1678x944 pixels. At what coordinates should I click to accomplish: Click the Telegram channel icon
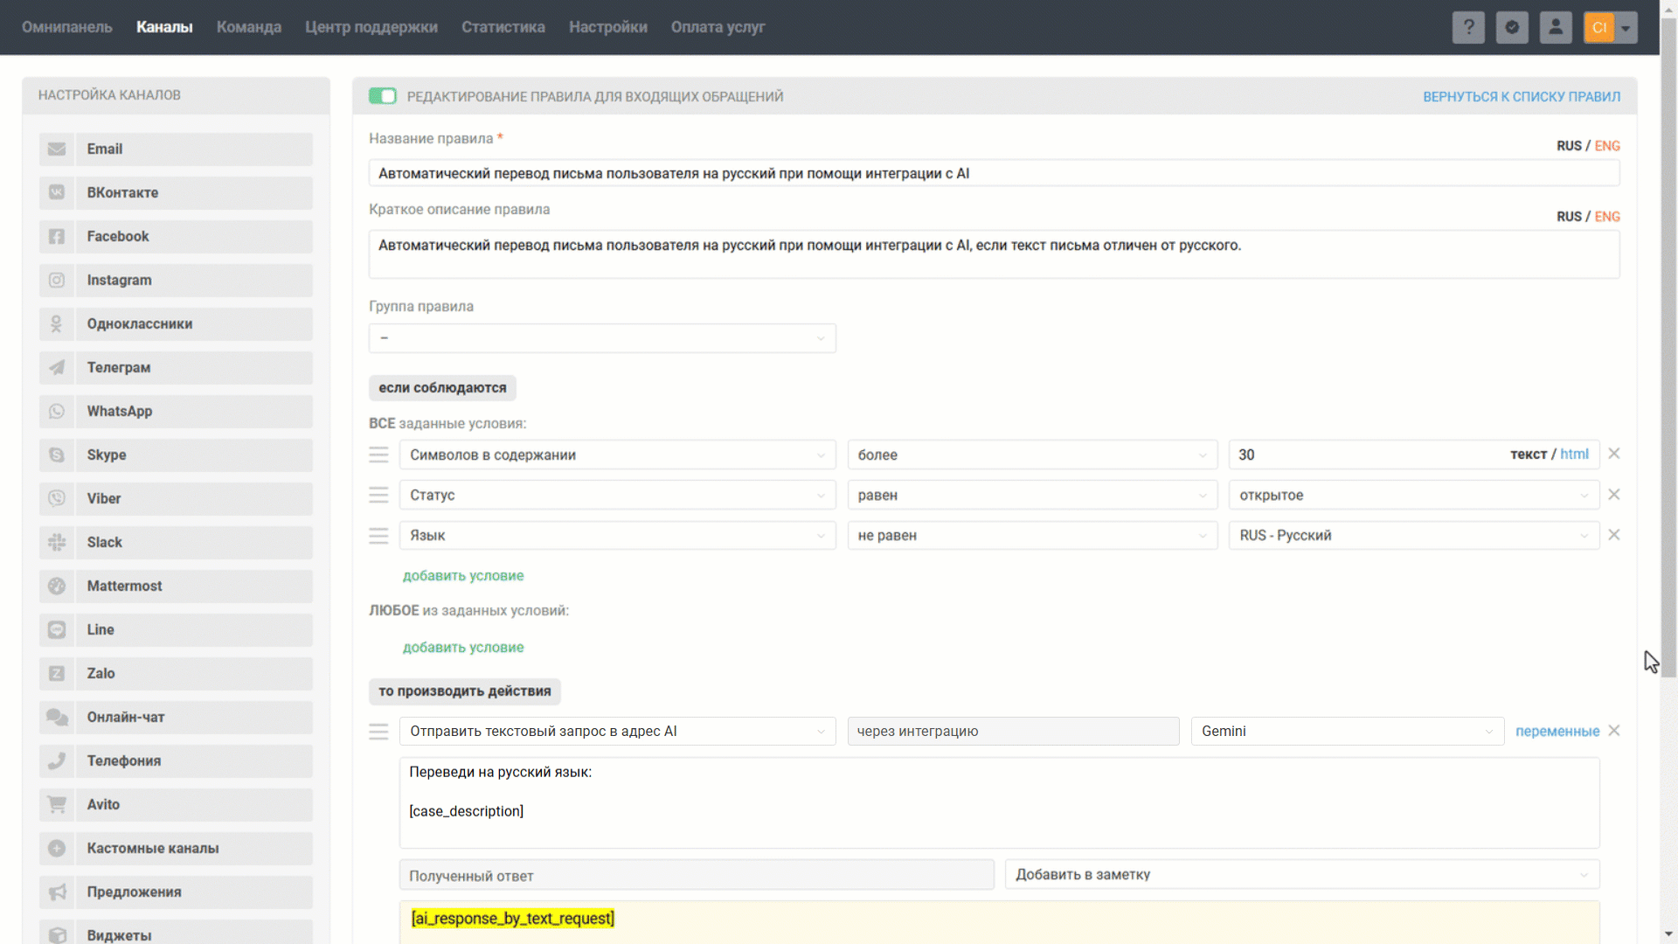pos(57,368)
